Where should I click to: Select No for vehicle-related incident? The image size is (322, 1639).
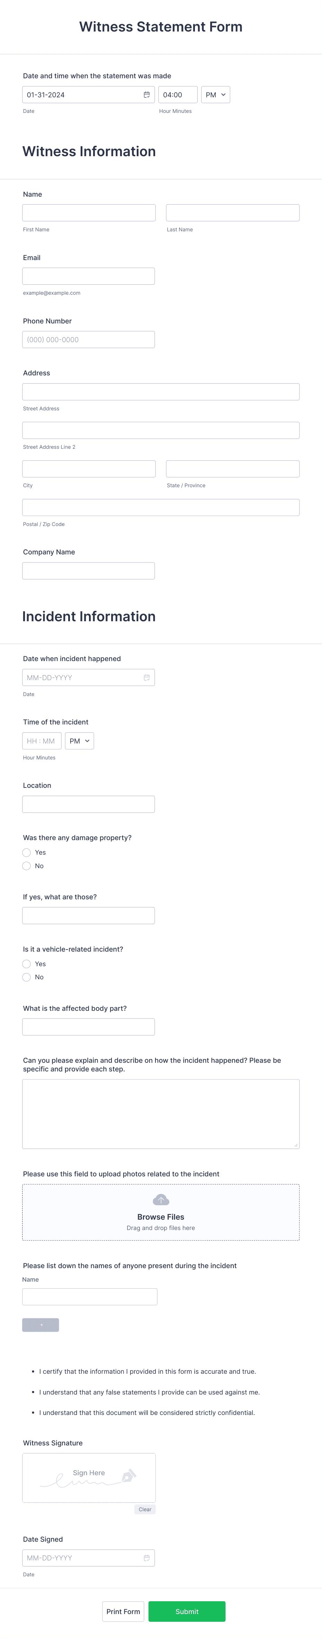click(27, 977)
